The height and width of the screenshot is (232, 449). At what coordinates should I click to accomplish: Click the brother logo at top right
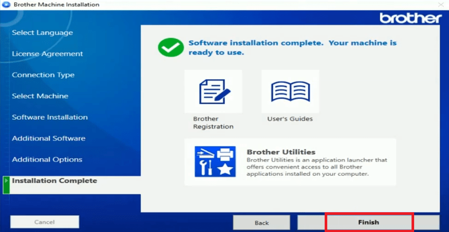click(x=411, y=18)
